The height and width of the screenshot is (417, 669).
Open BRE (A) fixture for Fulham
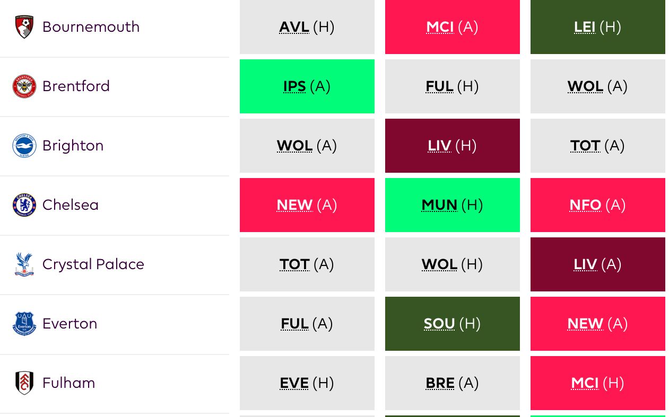(453, 383)
